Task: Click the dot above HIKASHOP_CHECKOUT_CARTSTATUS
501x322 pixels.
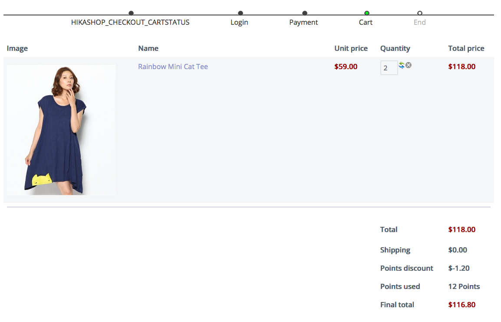Action: point(131,13)
